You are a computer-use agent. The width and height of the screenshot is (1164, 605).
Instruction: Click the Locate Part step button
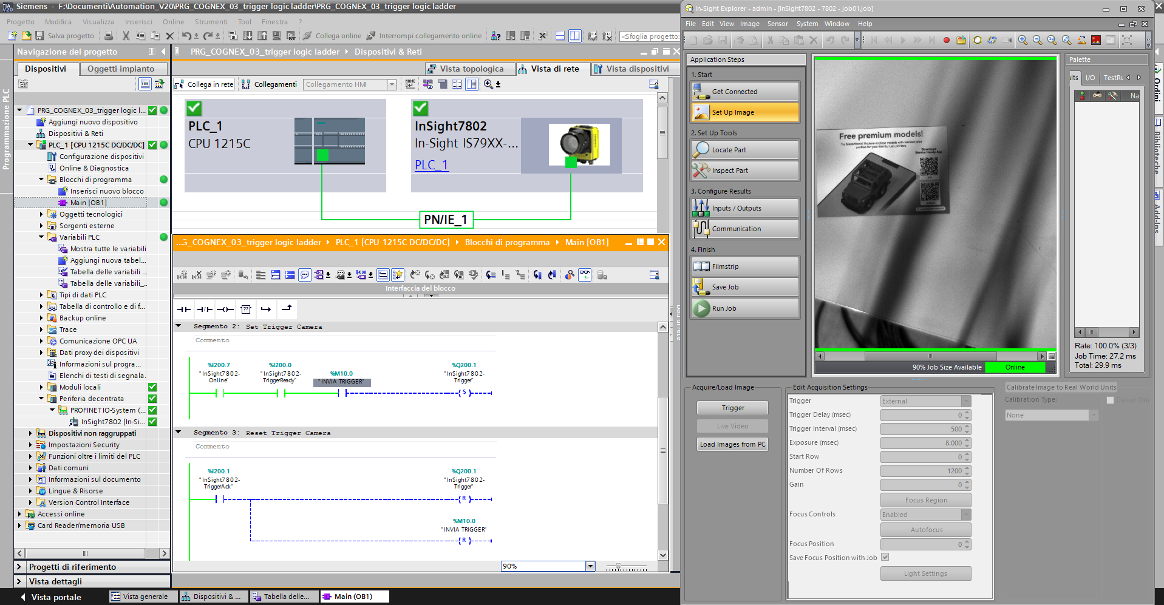744,150
